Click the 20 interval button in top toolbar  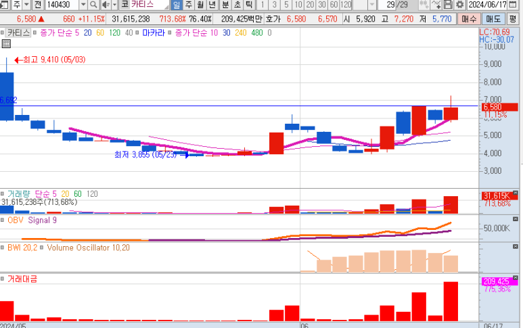click(310, 5)
